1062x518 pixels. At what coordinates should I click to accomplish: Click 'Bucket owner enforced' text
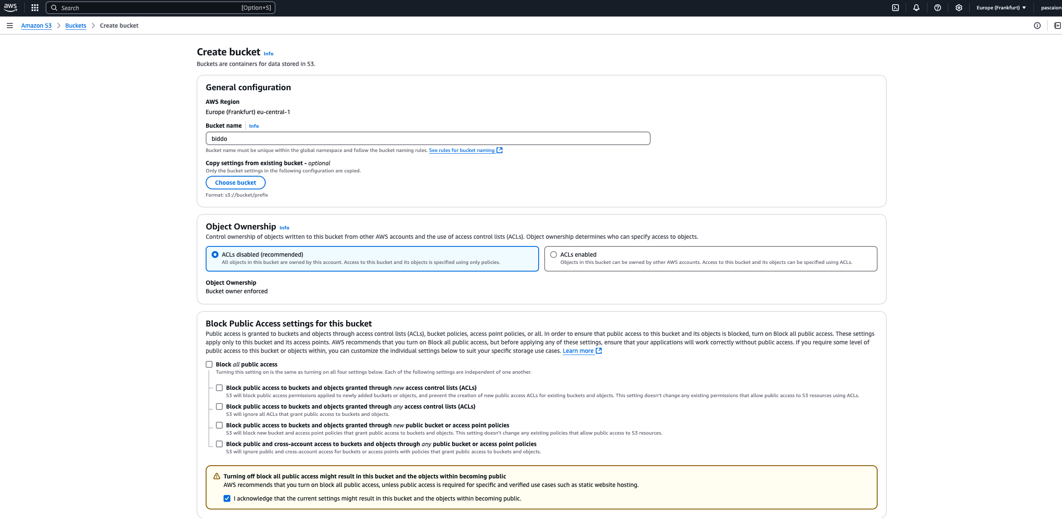[237, 291]
